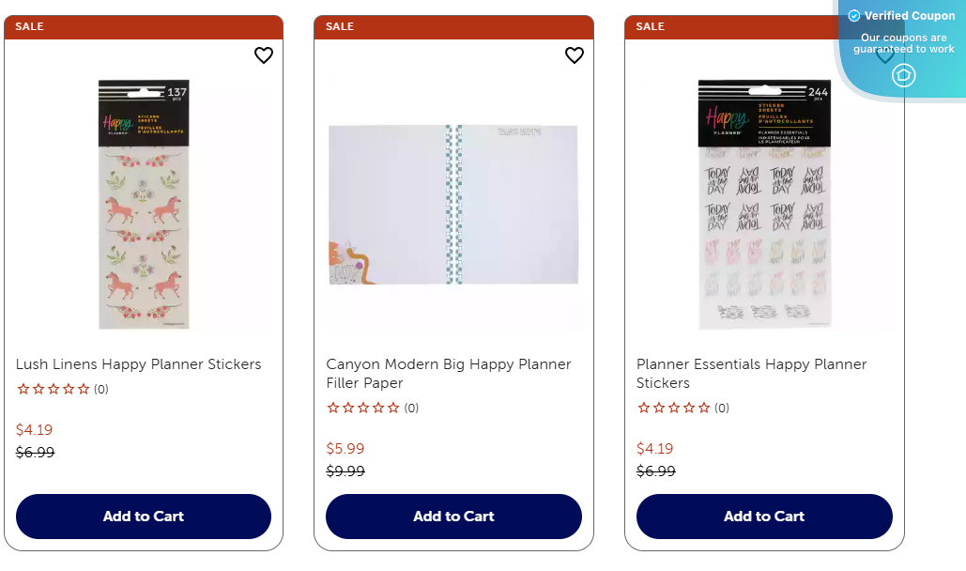This screenshot has height=571, width=966.
Task: Click the SALE badge on Planner Essentials card
Action: click(x=651, y=25)
